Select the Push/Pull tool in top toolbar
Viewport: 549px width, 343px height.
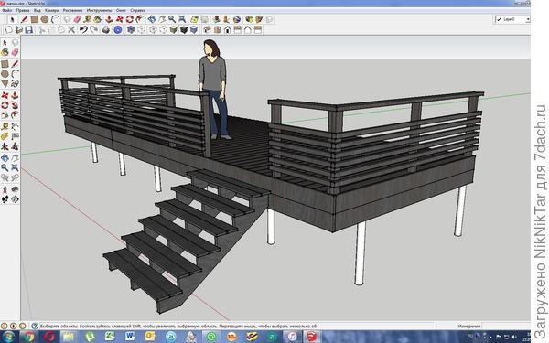click(x=109, y=19)
